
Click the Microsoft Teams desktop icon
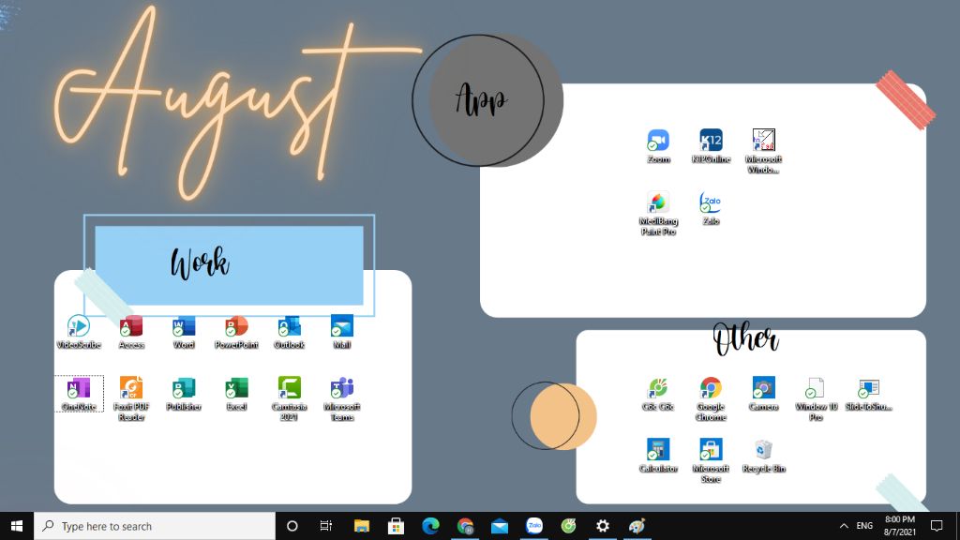(x=341, y=398)
